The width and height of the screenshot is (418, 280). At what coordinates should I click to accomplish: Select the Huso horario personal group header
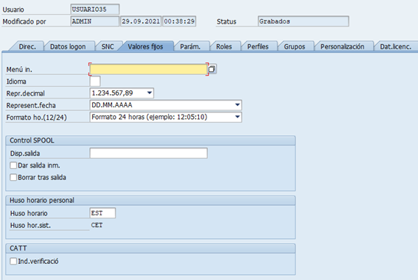(x=150, y=201)
